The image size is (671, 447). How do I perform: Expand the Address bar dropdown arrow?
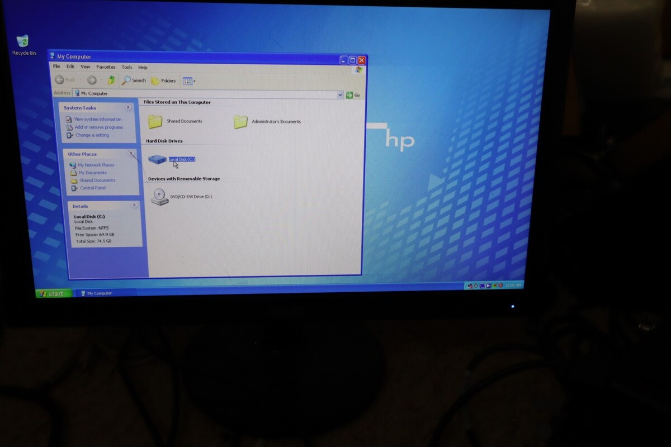pyautogui.click(x=340, y=95)
